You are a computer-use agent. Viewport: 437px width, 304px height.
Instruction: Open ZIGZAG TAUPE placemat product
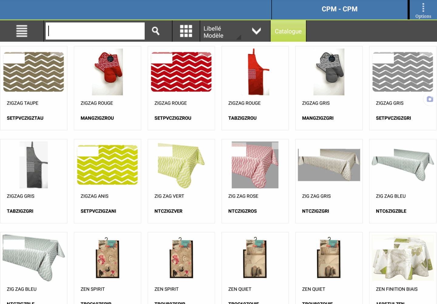pos(34,88)
